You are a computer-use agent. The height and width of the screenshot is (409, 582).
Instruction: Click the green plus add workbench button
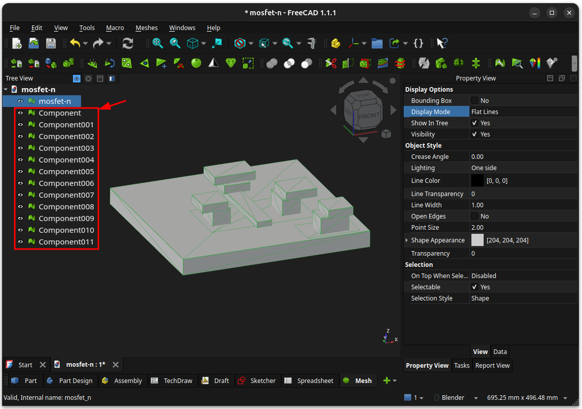click(387, 380)
